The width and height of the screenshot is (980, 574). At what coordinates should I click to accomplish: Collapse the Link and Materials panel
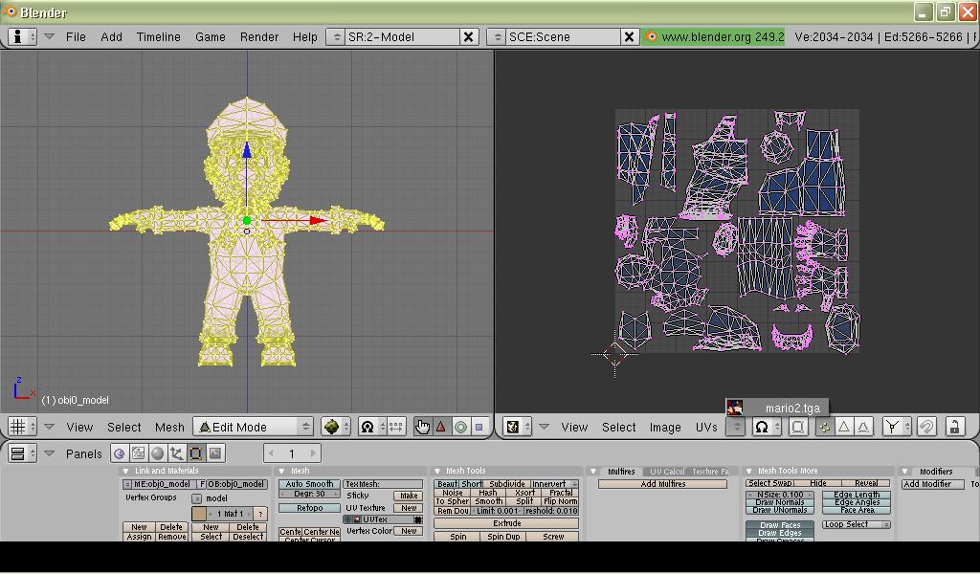127,471
